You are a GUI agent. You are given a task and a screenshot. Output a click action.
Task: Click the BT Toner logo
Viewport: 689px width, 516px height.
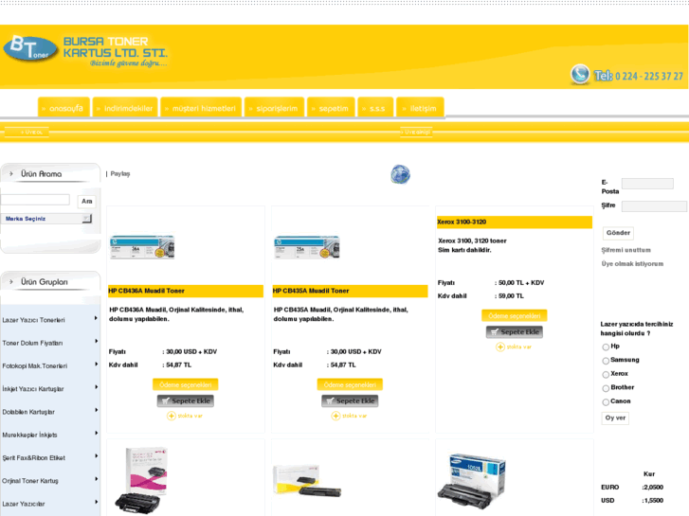tap(30, 48)
